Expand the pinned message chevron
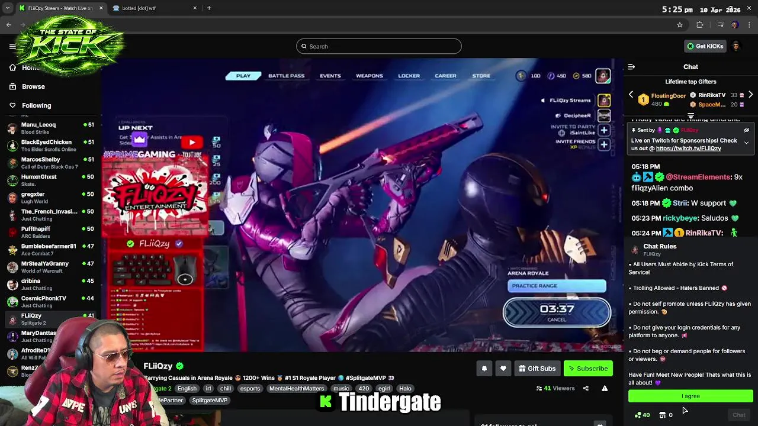Image resolution: width=758 pixels, height=426 pixels. (746, 143)
